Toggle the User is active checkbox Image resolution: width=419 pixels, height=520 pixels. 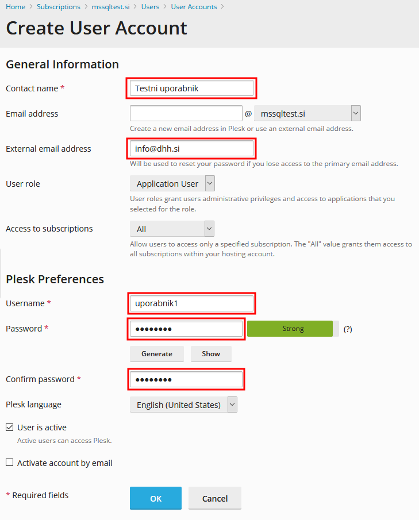point(10,427)
